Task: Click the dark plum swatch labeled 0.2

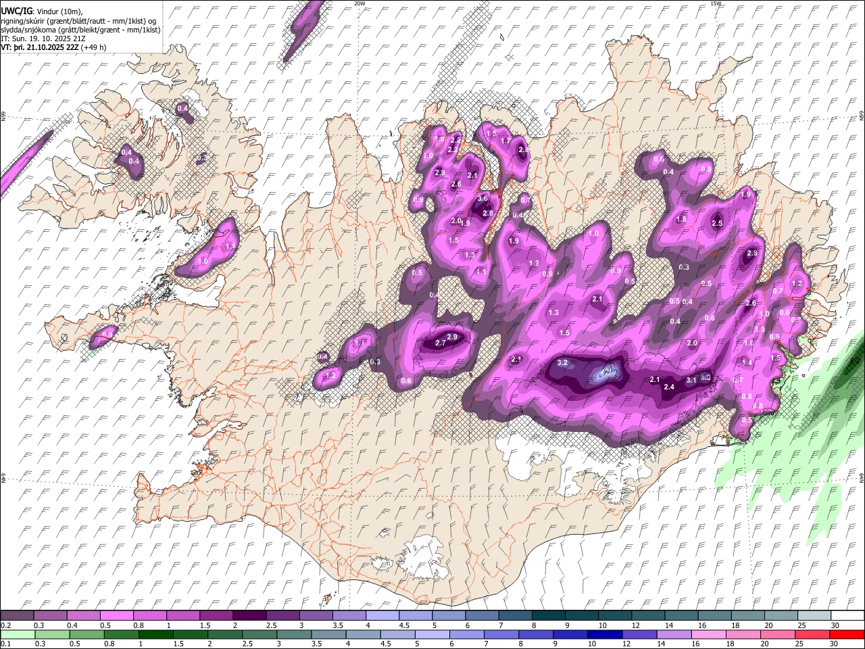Action: coord(18,615)
